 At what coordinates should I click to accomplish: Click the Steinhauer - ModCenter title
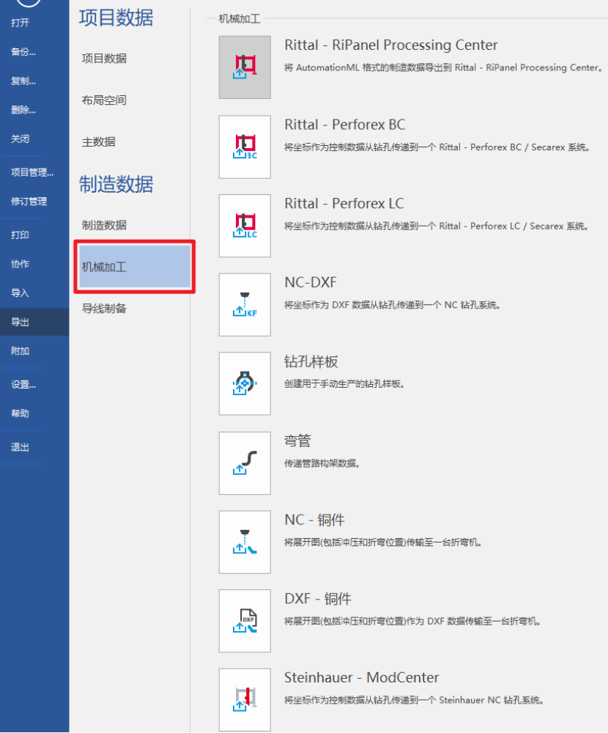362,677
